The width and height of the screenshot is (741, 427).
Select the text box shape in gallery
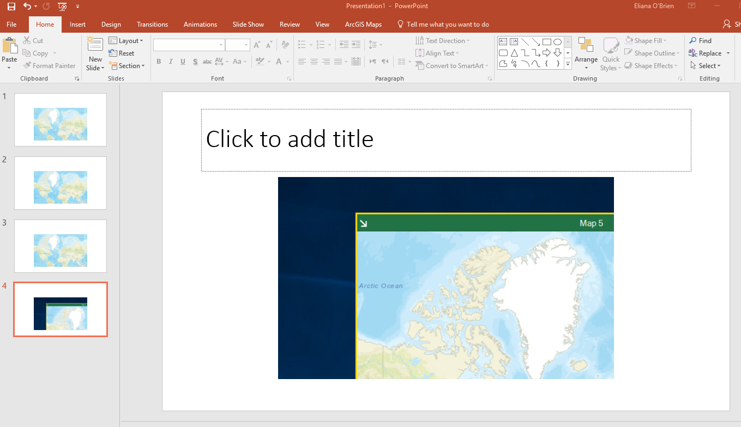tap(503, 42)
